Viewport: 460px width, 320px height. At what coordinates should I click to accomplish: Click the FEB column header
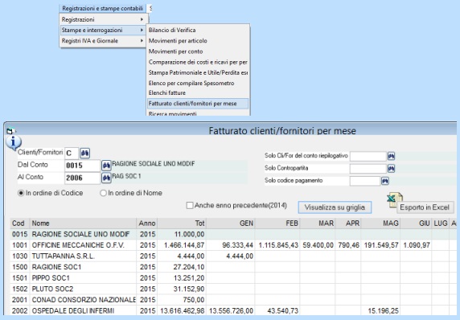click(x=277, y=224)
